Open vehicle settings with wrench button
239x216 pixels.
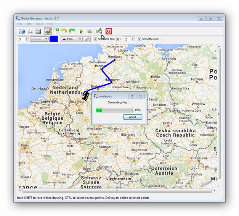tap(87, 39)
